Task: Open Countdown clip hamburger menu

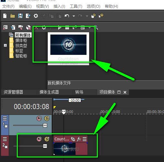Action: coord(85,139)
